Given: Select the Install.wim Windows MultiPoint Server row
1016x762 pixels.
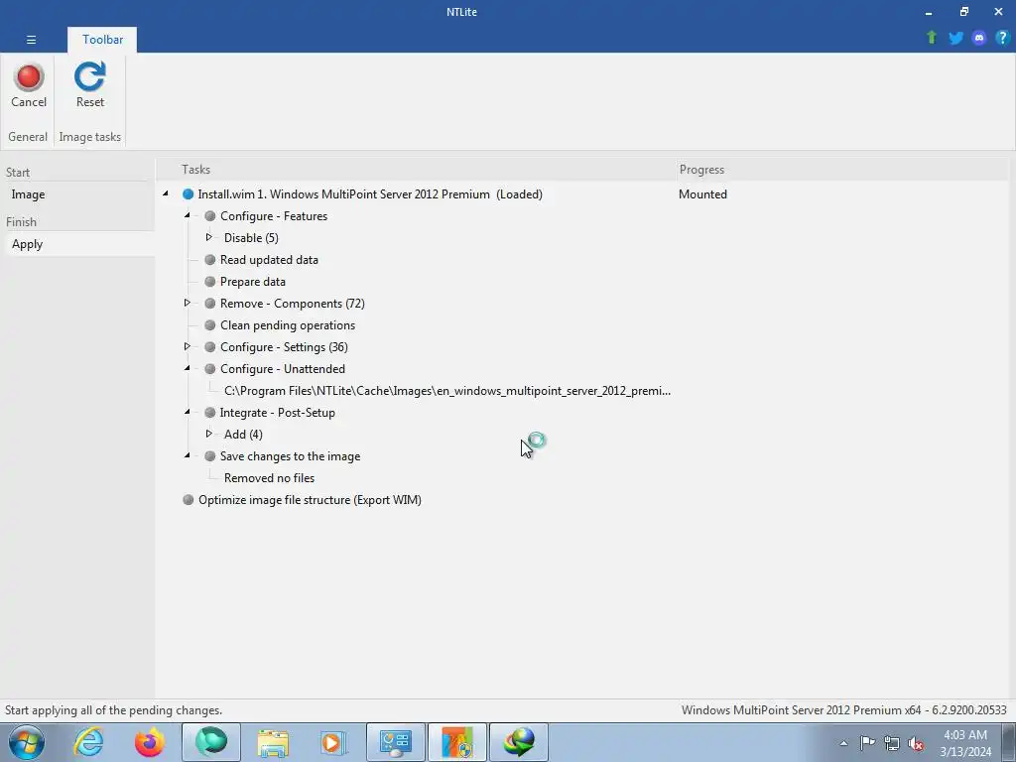Looking at the screenshot, I should coord(370,194).
